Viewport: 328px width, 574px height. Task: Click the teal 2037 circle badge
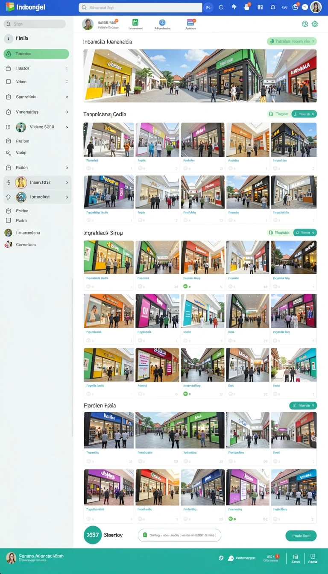(x=93, y=535)
